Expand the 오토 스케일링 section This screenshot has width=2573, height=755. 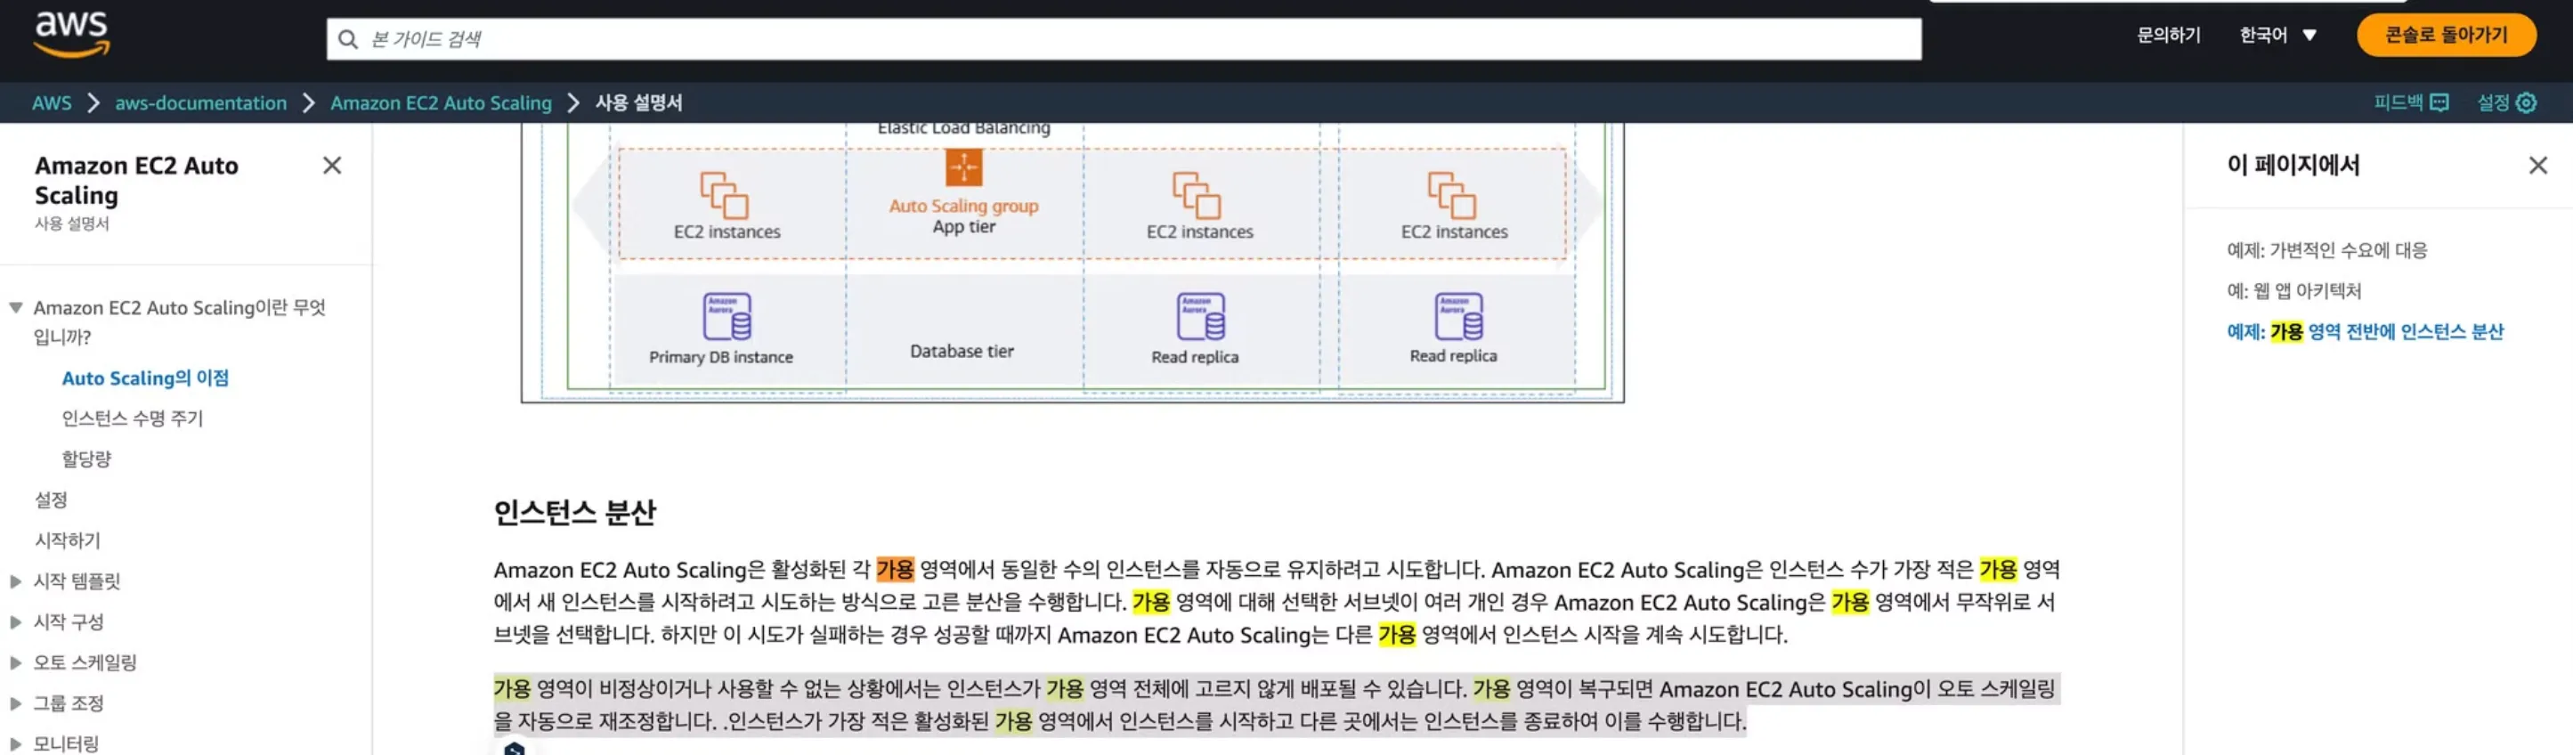point(16,662)
